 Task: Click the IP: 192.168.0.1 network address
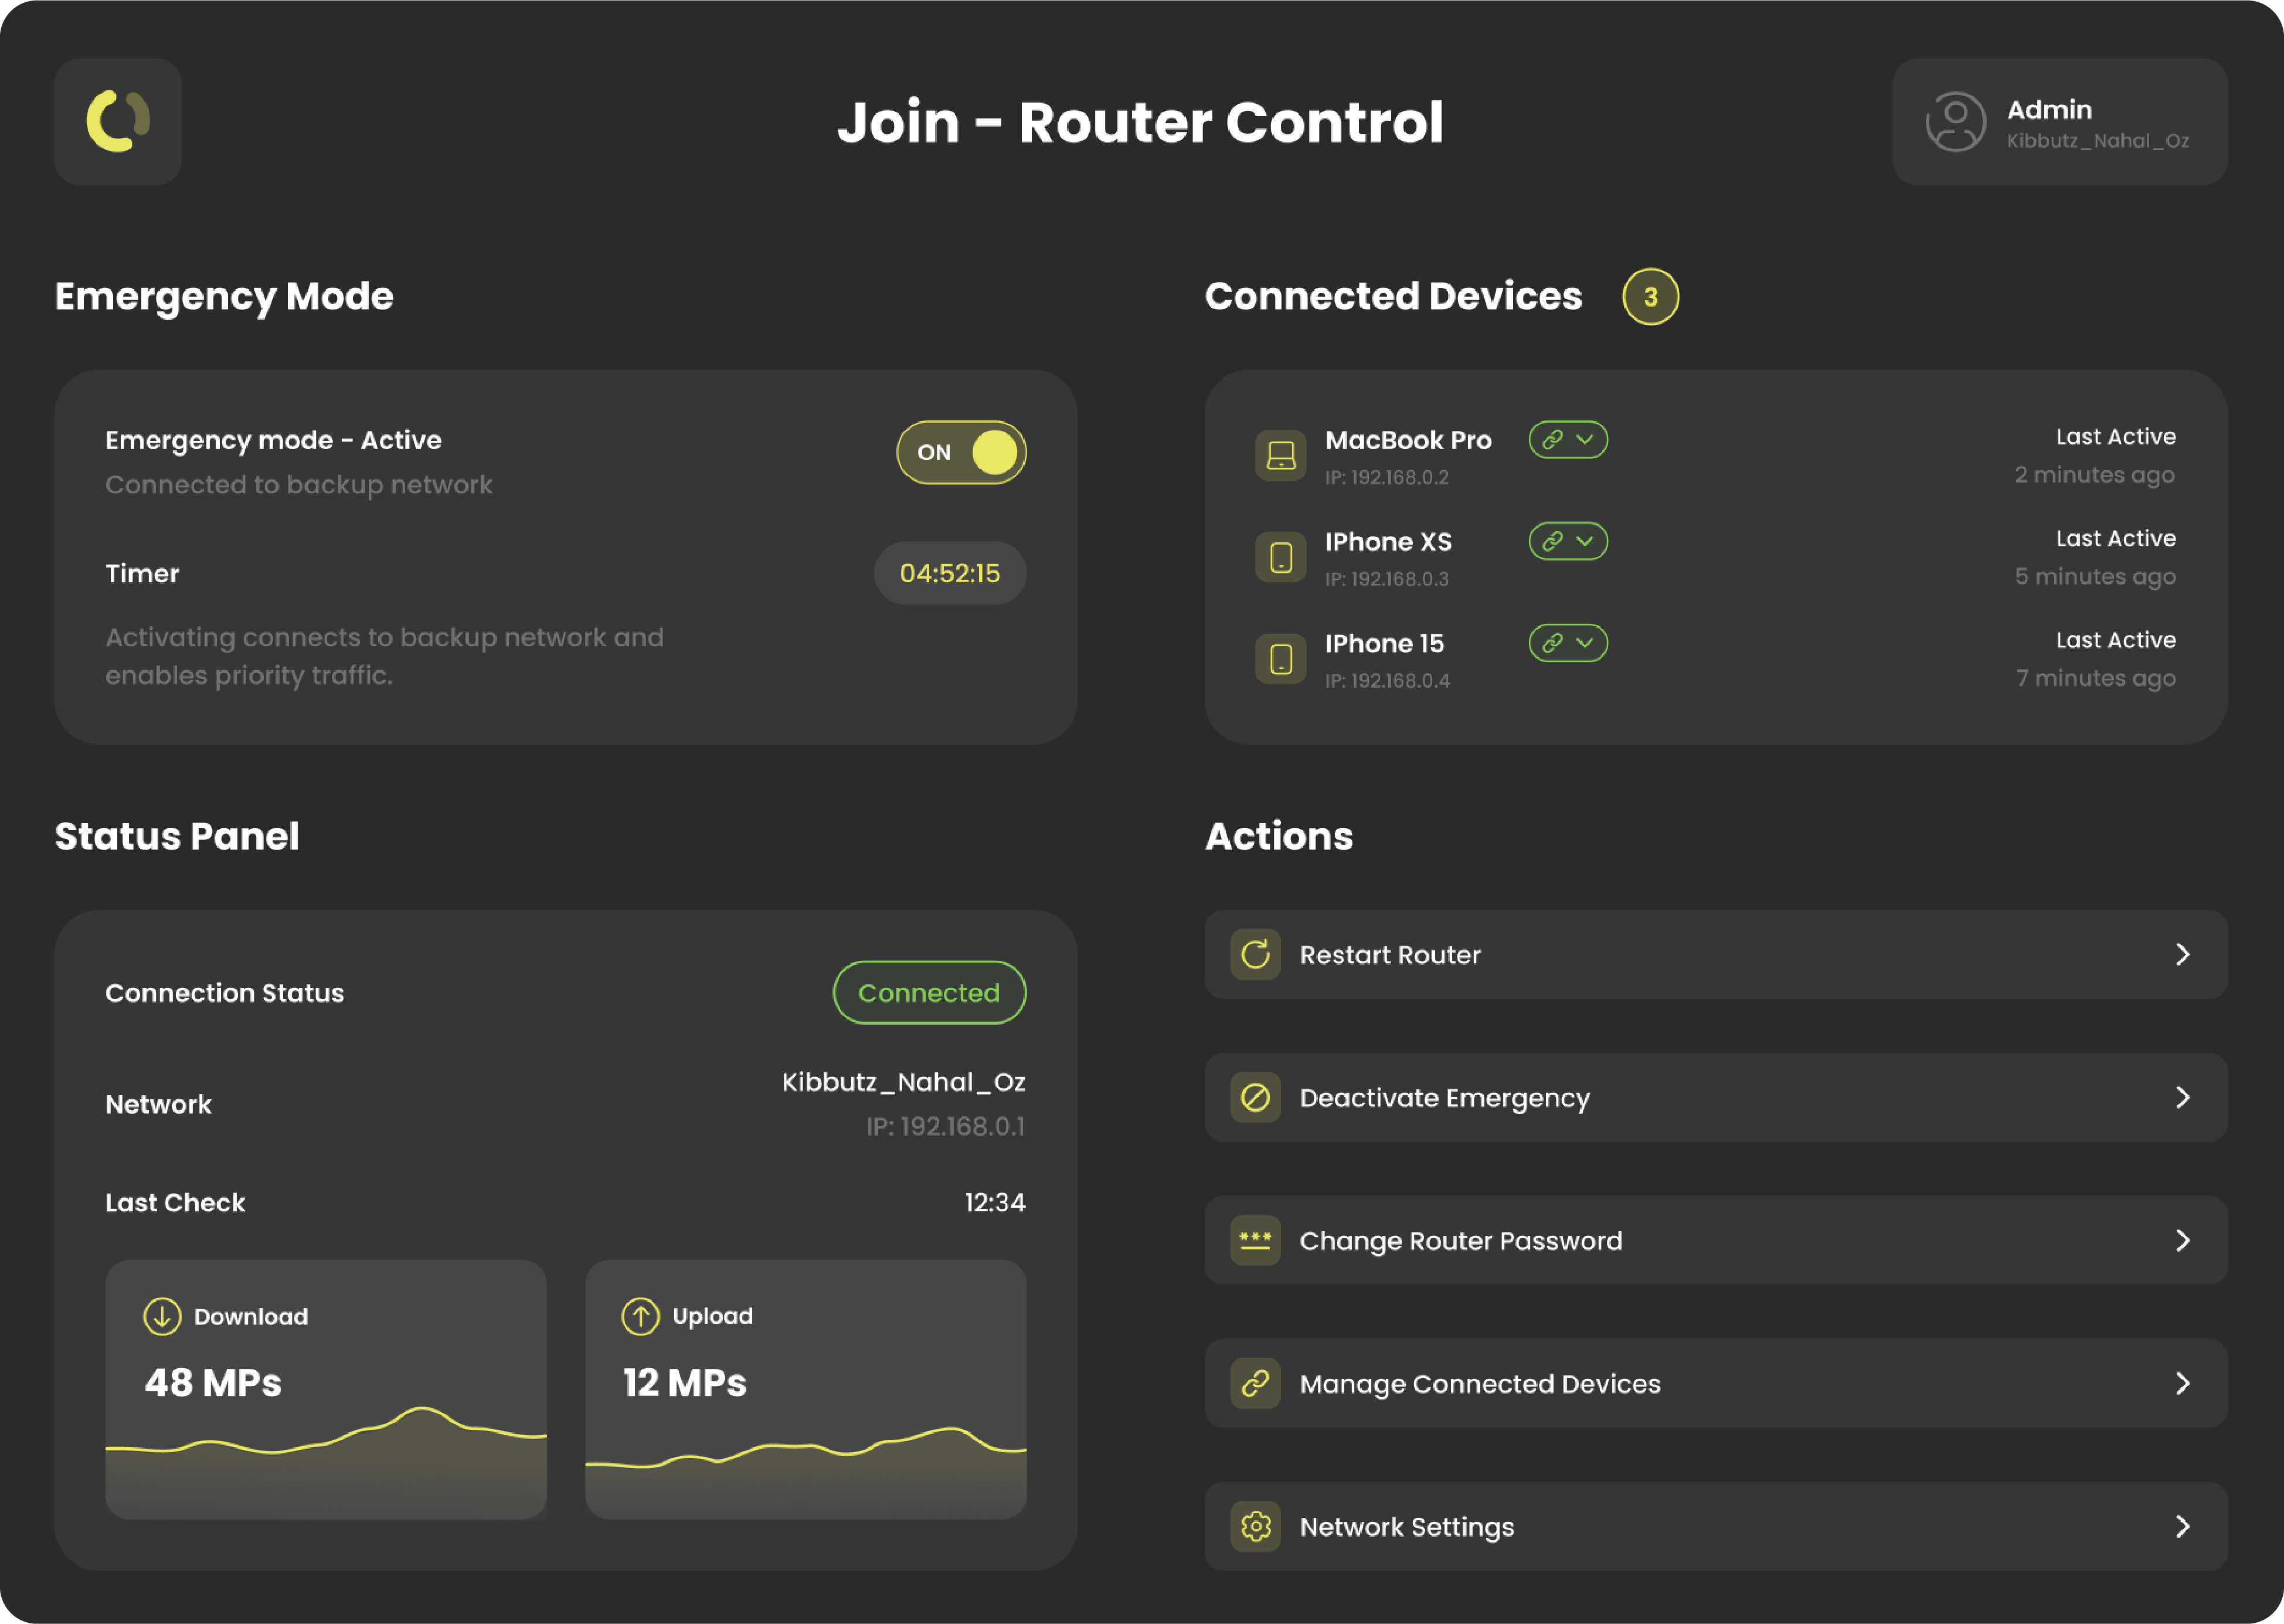945,1127
